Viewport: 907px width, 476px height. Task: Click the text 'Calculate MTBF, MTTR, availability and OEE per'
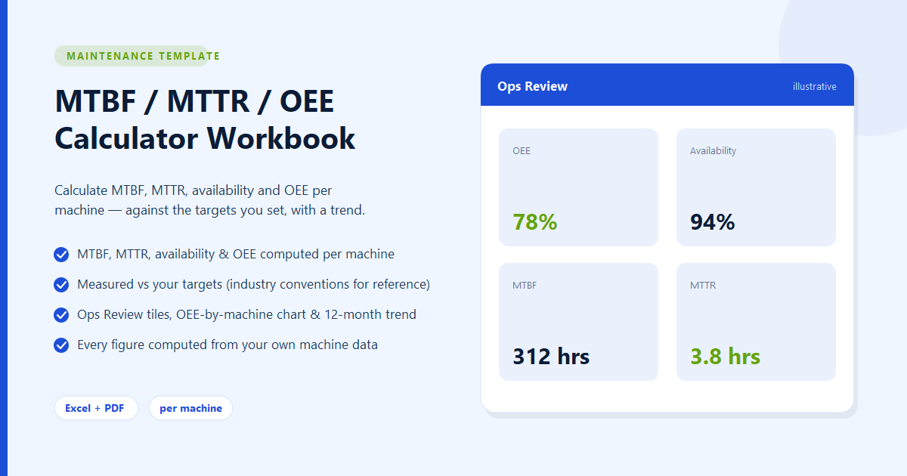[193, 190]
